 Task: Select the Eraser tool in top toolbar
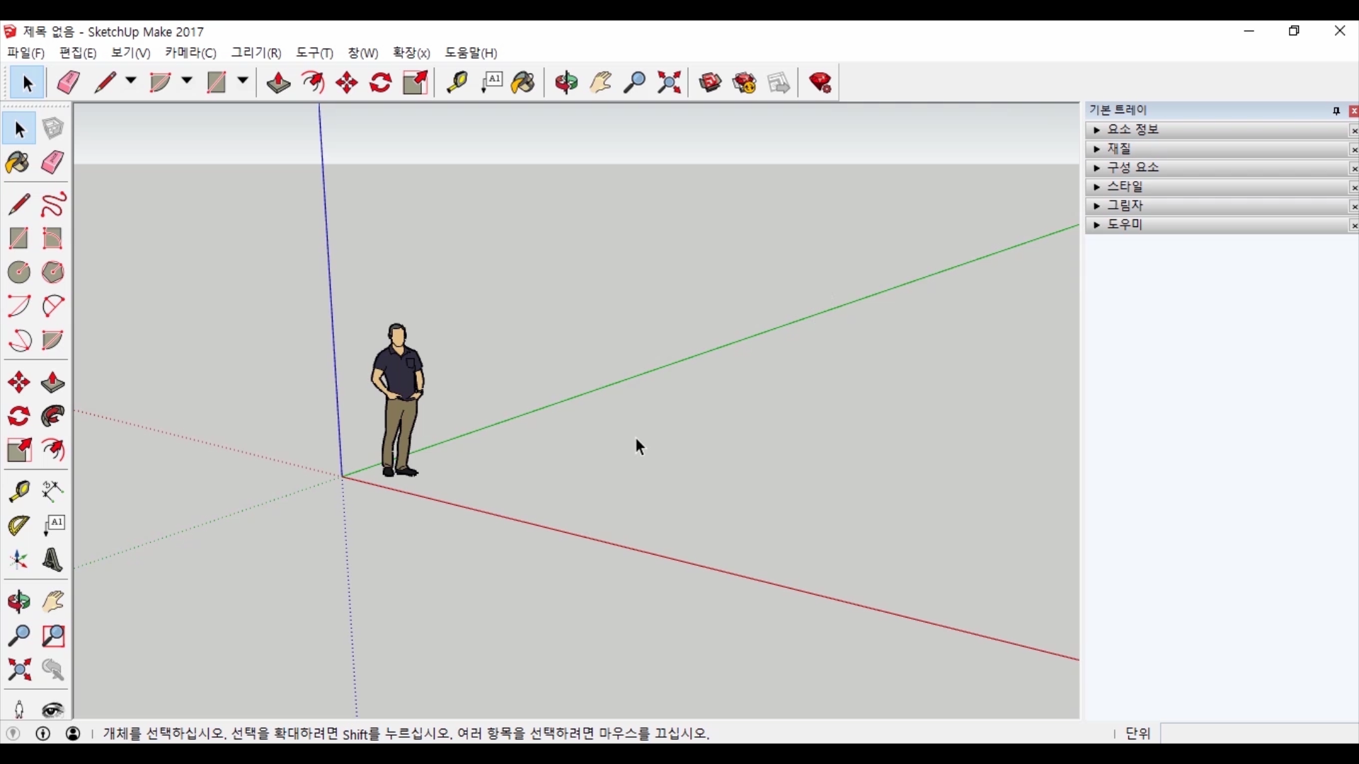[x=69, y=83]
